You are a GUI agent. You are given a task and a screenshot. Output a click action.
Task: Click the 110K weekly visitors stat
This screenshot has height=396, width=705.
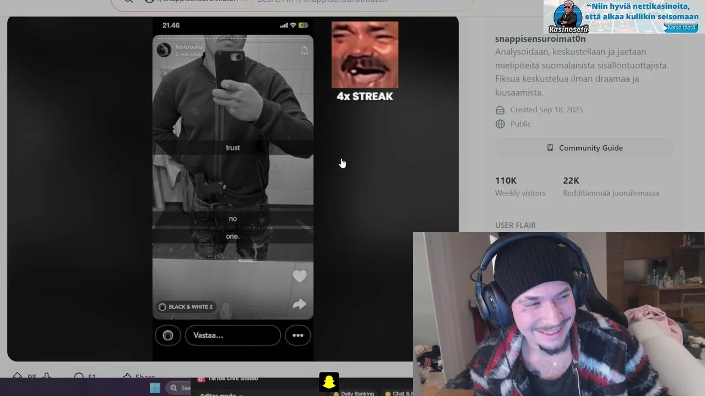tap(520, 186)
